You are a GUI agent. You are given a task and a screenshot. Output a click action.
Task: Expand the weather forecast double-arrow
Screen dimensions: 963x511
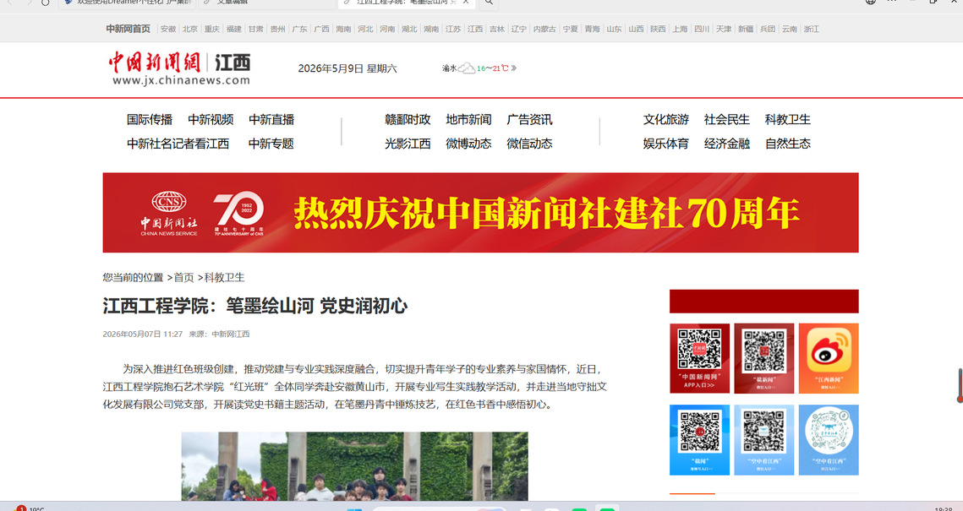513,68
